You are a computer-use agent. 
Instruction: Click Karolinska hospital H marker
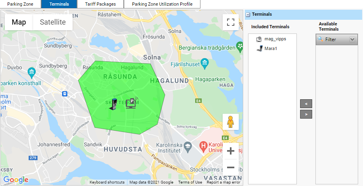pyautogui.click(x=203, y=146)
